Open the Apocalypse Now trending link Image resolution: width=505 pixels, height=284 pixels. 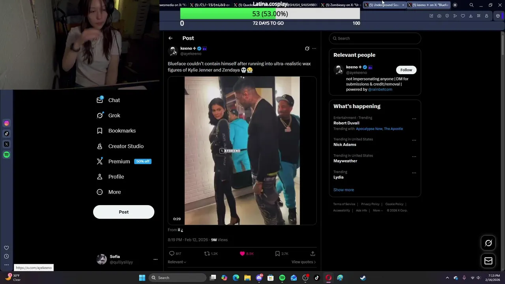tap(369, 129)
